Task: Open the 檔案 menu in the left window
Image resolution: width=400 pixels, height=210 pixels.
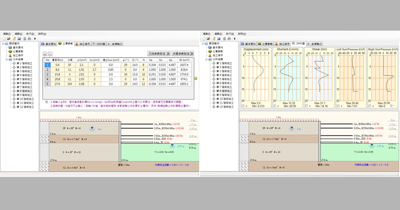Action: tap(7, 34)
